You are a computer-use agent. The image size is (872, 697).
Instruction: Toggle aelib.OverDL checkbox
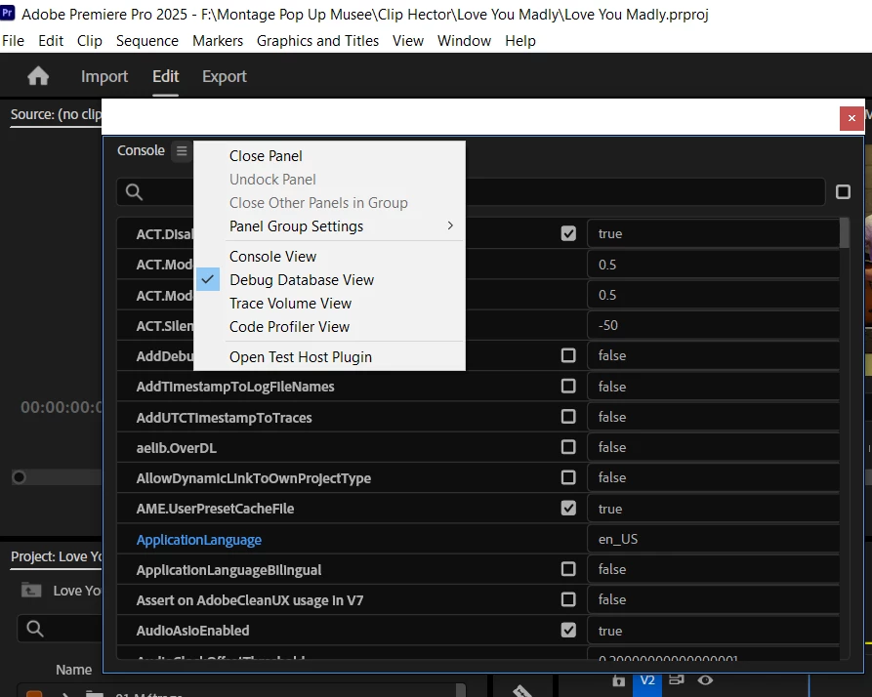(568, 447)
